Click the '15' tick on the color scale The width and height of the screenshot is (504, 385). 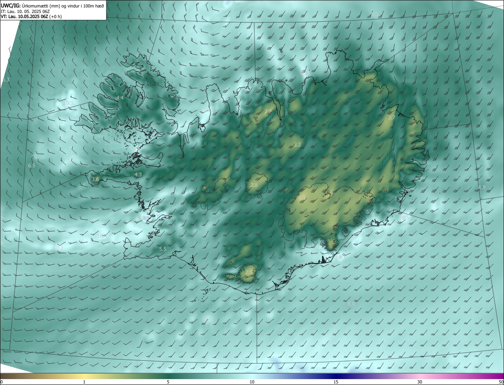point(336,382)
